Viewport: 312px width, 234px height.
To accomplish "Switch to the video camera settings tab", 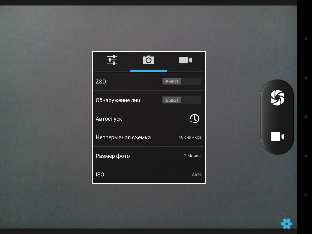I will click(x=185, y=60).
